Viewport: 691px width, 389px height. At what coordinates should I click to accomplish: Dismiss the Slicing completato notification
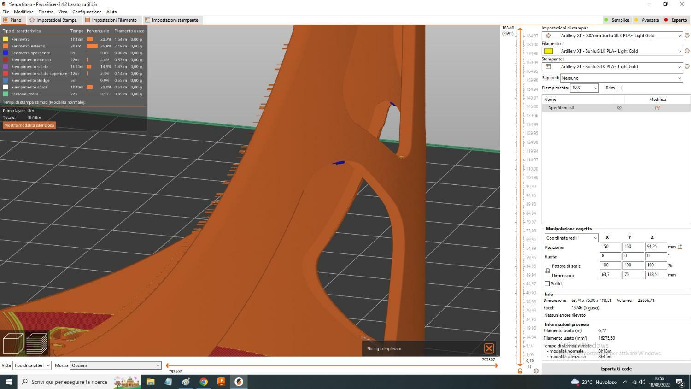click(x=489, y=348)
